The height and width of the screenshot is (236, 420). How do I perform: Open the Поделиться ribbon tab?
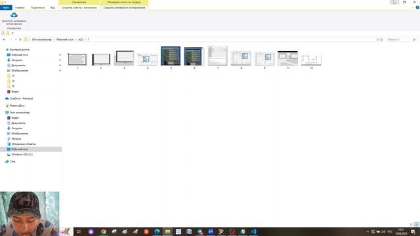click(x=37, y=8)
